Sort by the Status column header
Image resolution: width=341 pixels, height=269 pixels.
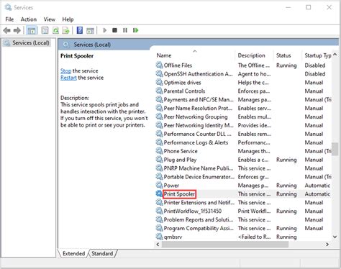[x=288, y=55]
